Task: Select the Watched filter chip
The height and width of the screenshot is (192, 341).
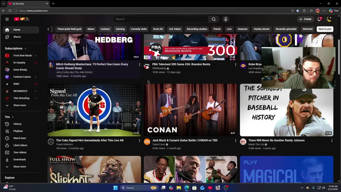Action: (307, 29)
